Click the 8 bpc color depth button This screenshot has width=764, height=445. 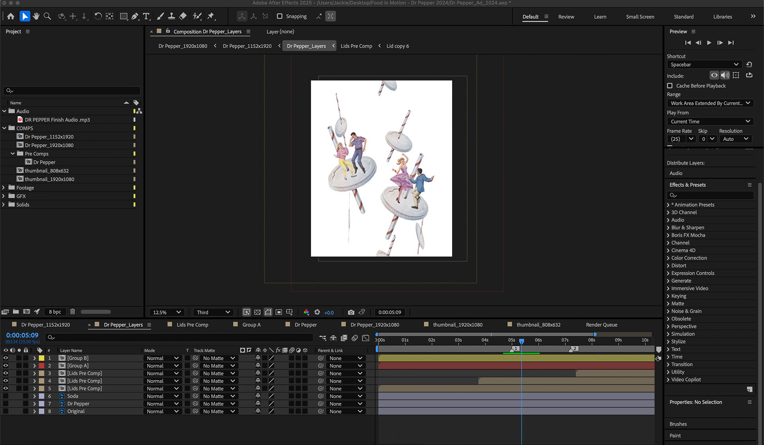55,312
